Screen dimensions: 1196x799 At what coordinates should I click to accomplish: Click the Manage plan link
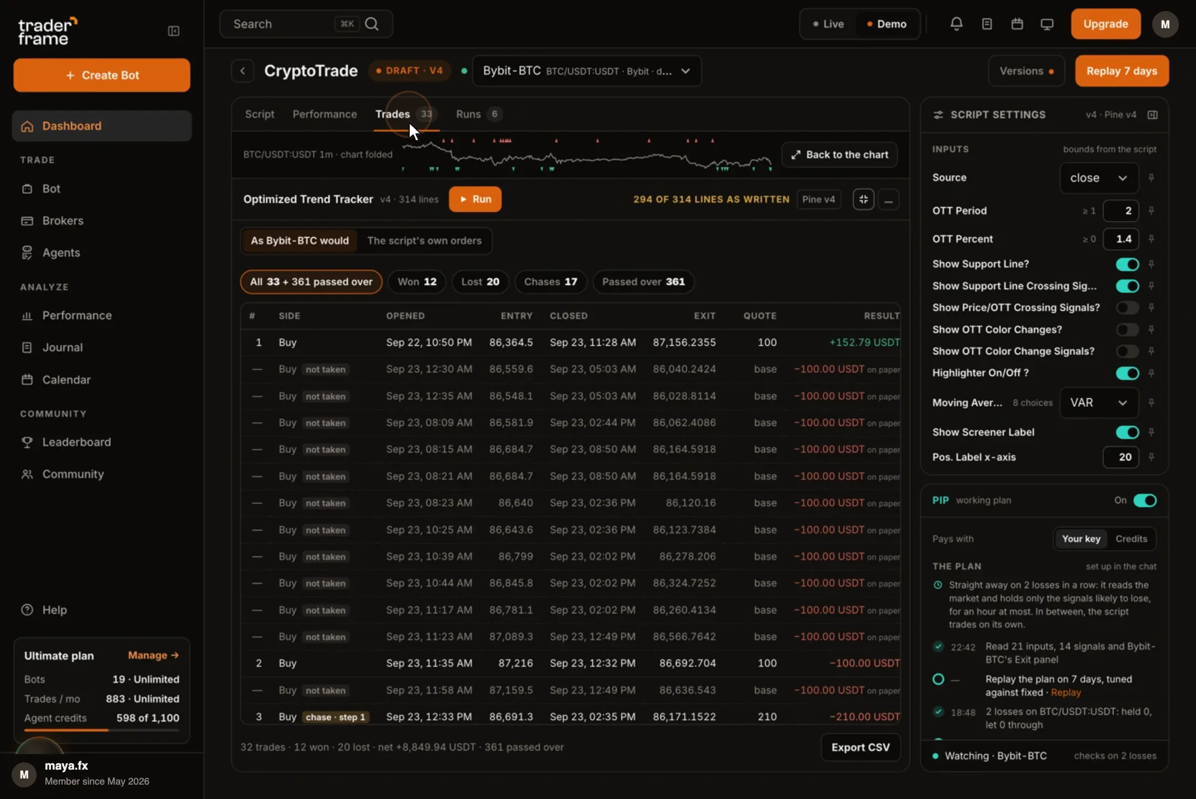pyautogui.click(x=153, y=655)
